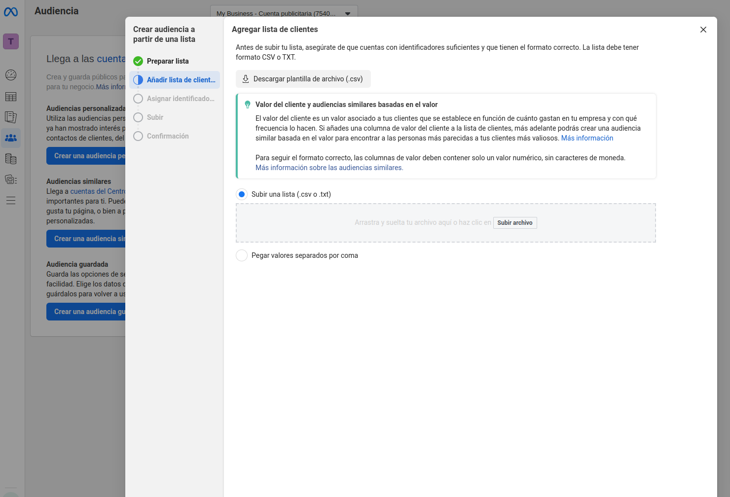This screenshot has height=497, width=730.
Task: Click 'Descargar plantilla de archivo (.csv)' button
Action: [x=303, y=79]
